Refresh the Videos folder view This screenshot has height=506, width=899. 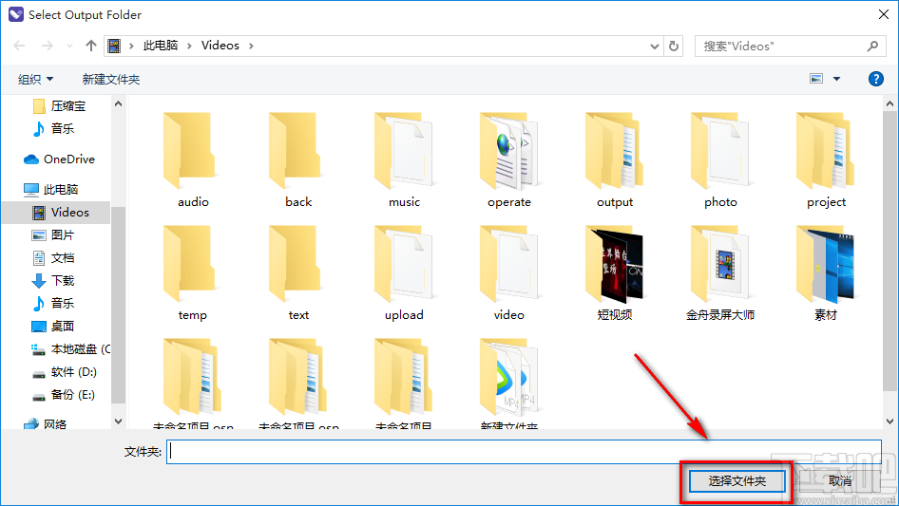674,46
